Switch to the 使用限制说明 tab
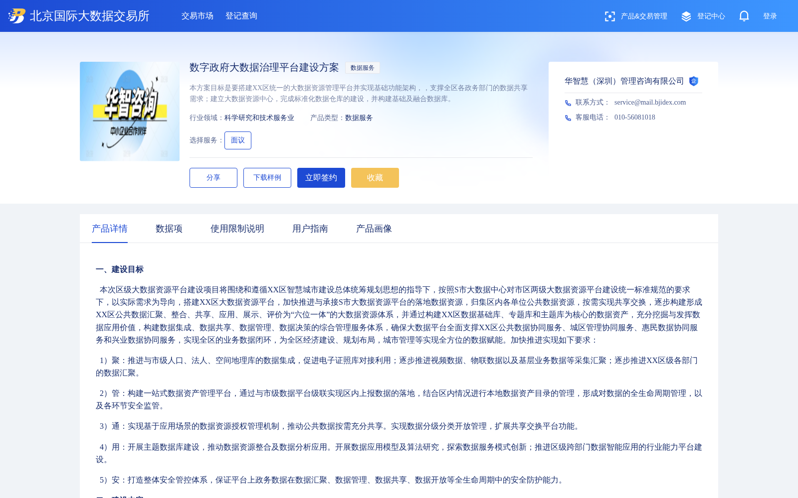Viewport: 798px width, 498px height. pyautogui.click(x=237, y=229)
